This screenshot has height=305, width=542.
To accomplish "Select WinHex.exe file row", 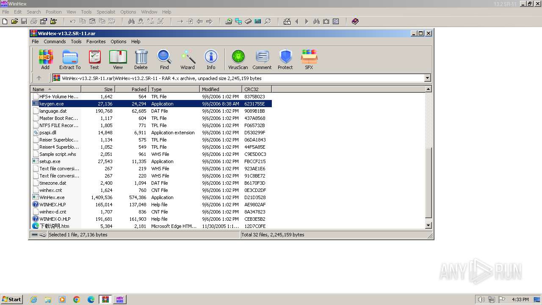I will 151,197.
